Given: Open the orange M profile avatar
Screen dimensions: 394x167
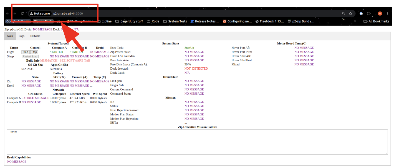Looking at the screenshot, I should point(380,13).
